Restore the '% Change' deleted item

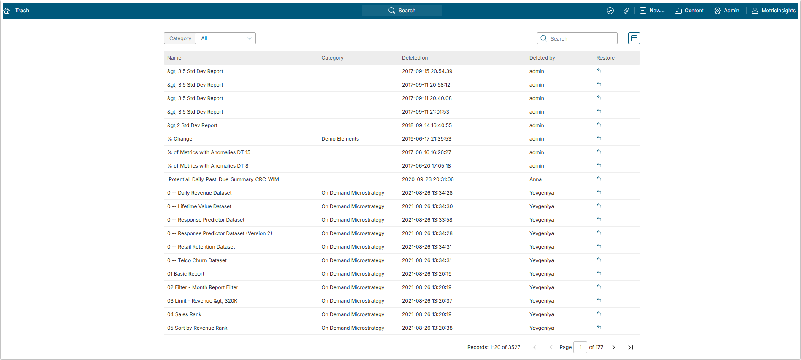click(599, 138)
